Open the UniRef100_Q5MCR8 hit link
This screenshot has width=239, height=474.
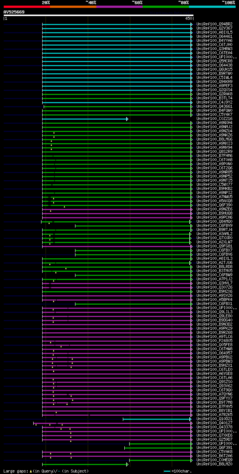pos(214,61)
